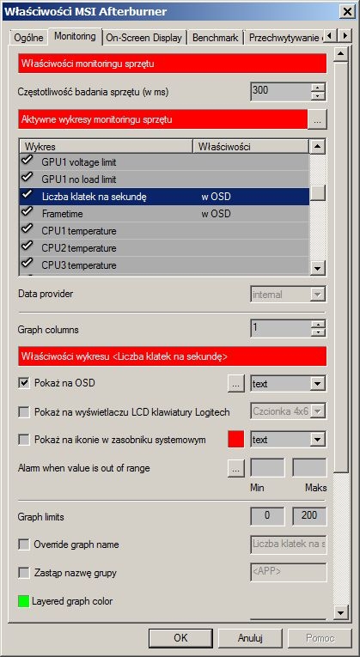Pick the green Layered graph color swatch
Screen dimensions: 360x657
pyautogui.click(x=24, y=602)
